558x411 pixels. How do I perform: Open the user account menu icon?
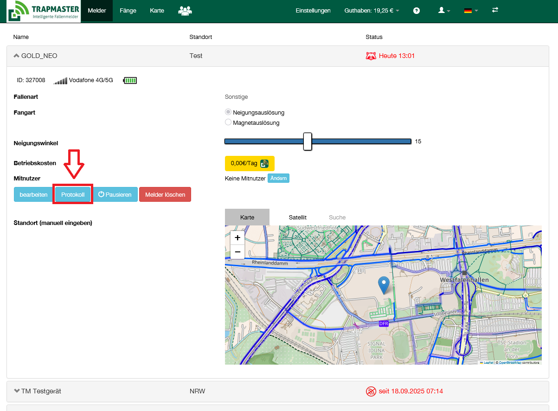coord(444,10)
